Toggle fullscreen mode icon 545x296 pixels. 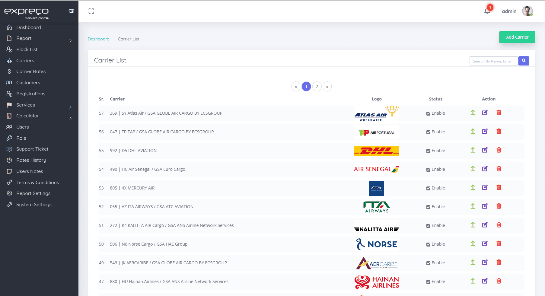(x=91, y=11)
